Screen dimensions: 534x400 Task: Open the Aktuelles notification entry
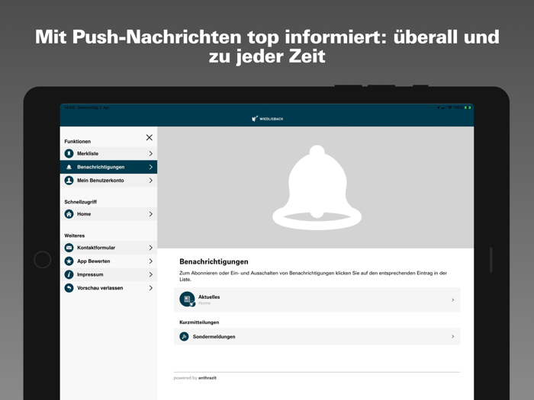(x=317, y=299)
